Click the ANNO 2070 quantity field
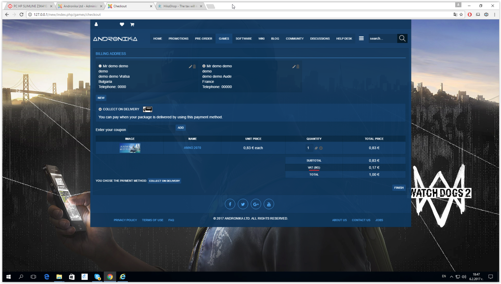 309,148
